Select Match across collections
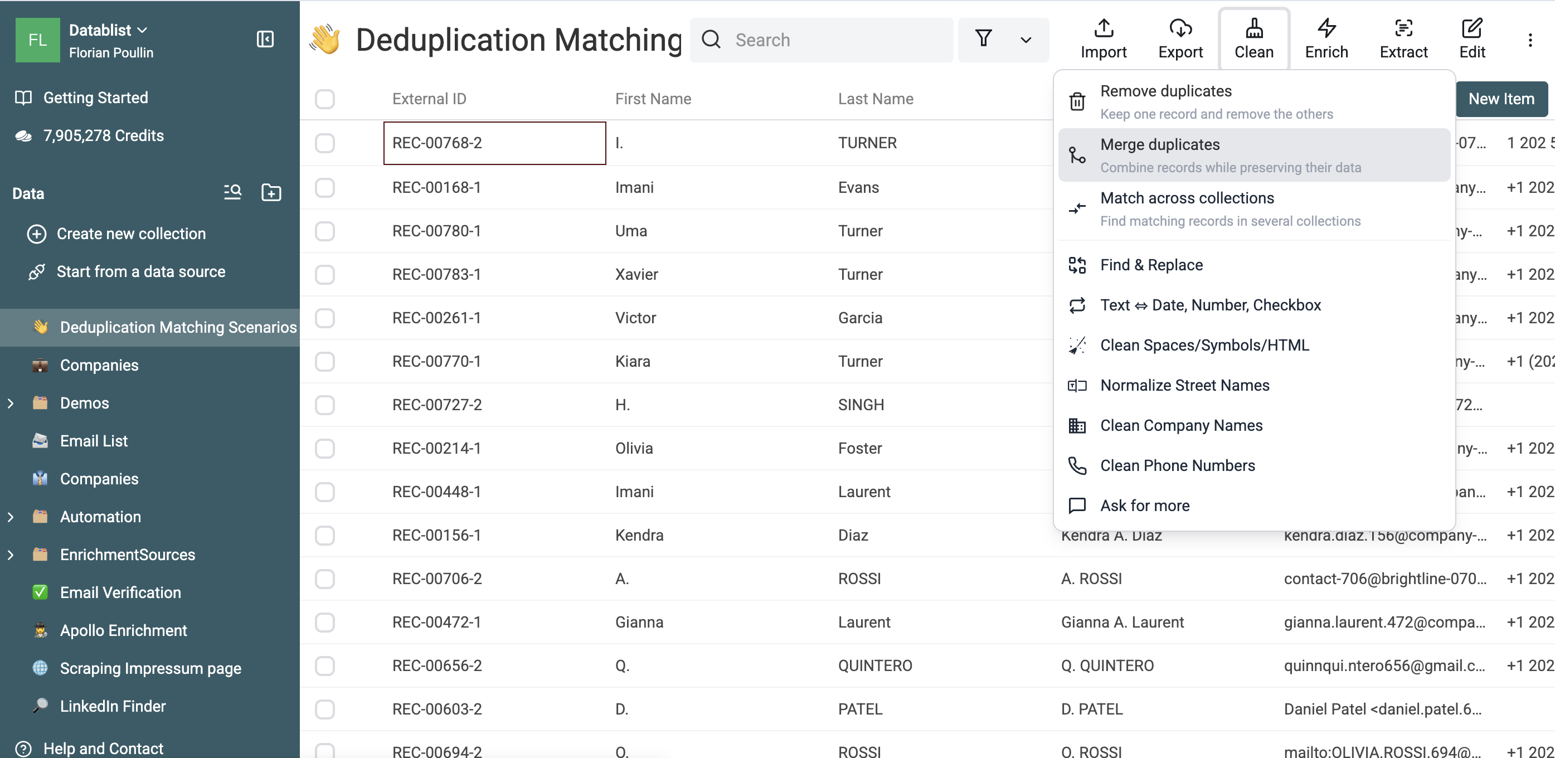 [x=1254, y=209]
